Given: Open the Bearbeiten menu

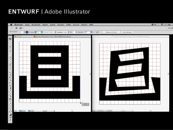Looking at the screenshot, I should [x=36, y=25].
